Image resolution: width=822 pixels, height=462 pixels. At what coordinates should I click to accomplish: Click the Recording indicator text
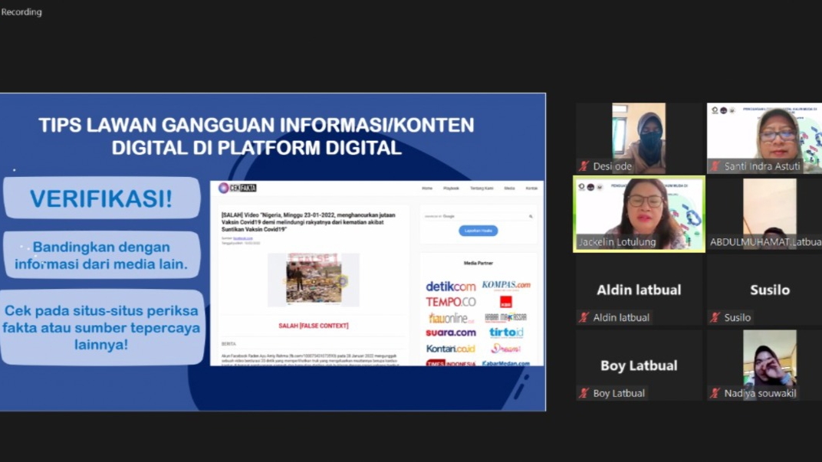[21, 11]
